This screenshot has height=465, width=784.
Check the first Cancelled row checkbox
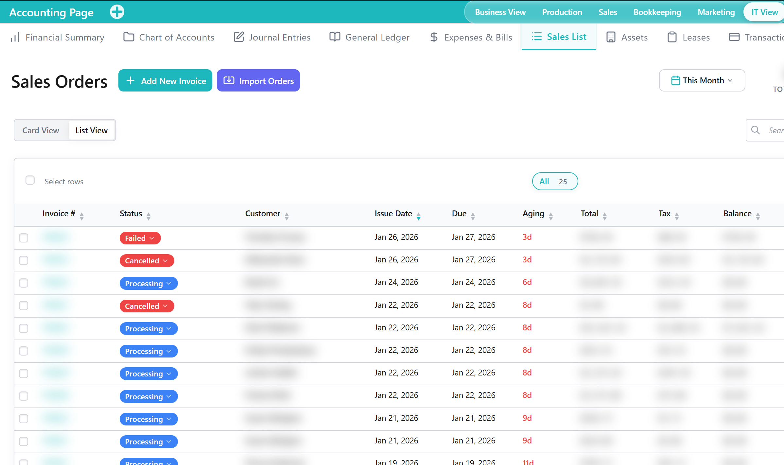[x=24, y=260]
